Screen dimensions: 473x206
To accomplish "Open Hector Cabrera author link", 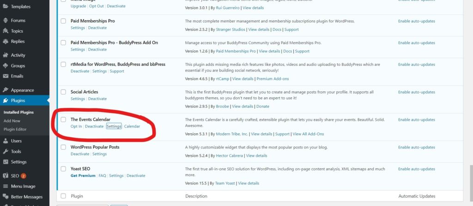I will [230, 156].
